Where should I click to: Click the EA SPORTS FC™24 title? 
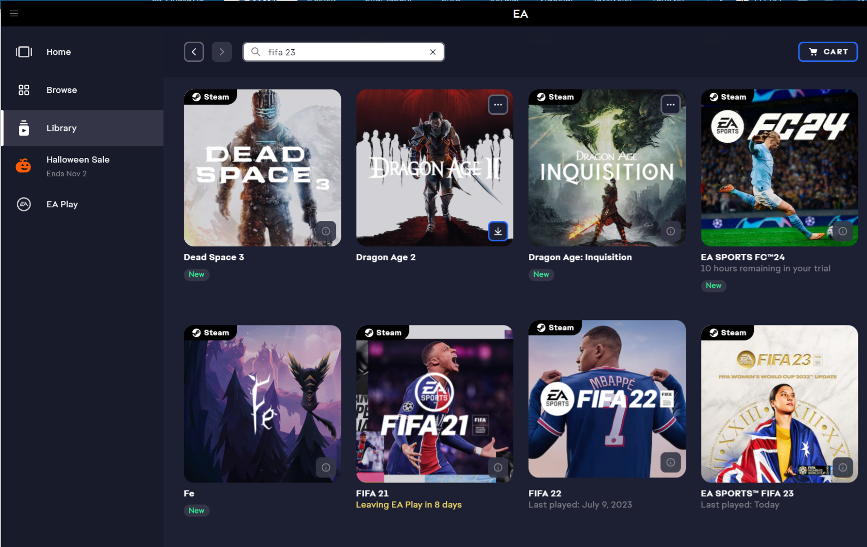pos(743,257)
